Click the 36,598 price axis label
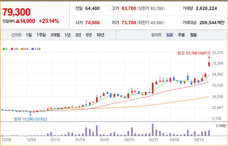 (x=218, y=97)
